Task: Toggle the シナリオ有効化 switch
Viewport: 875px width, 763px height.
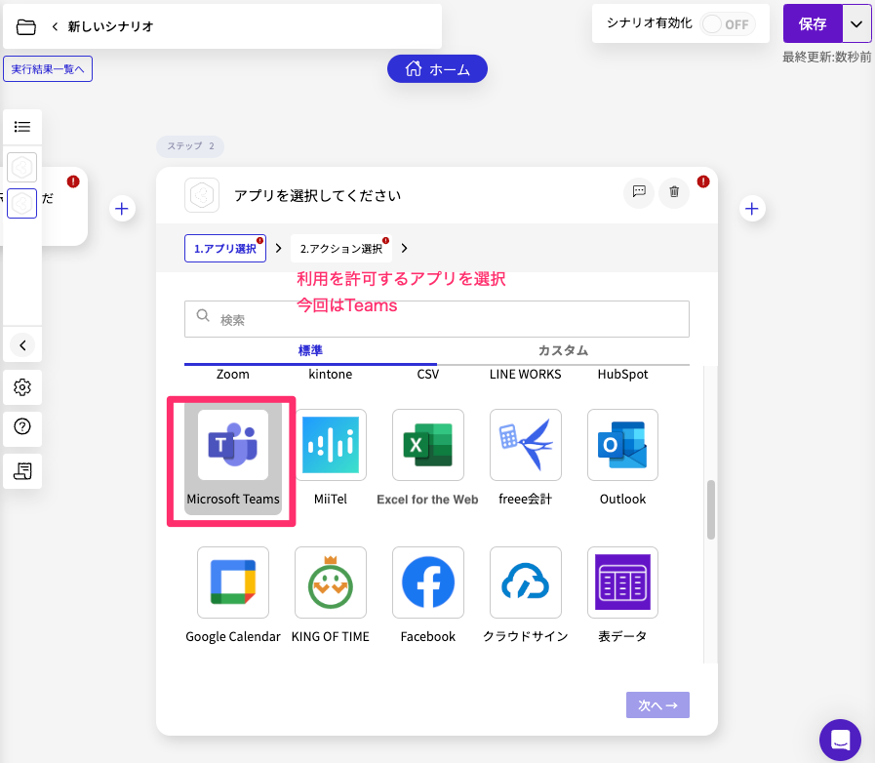Action: coord(728,24)
